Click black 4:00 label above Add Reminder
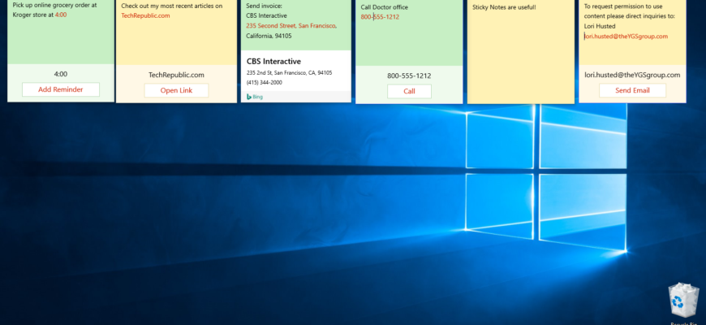The image size is (706, 325). coord(61,74)
